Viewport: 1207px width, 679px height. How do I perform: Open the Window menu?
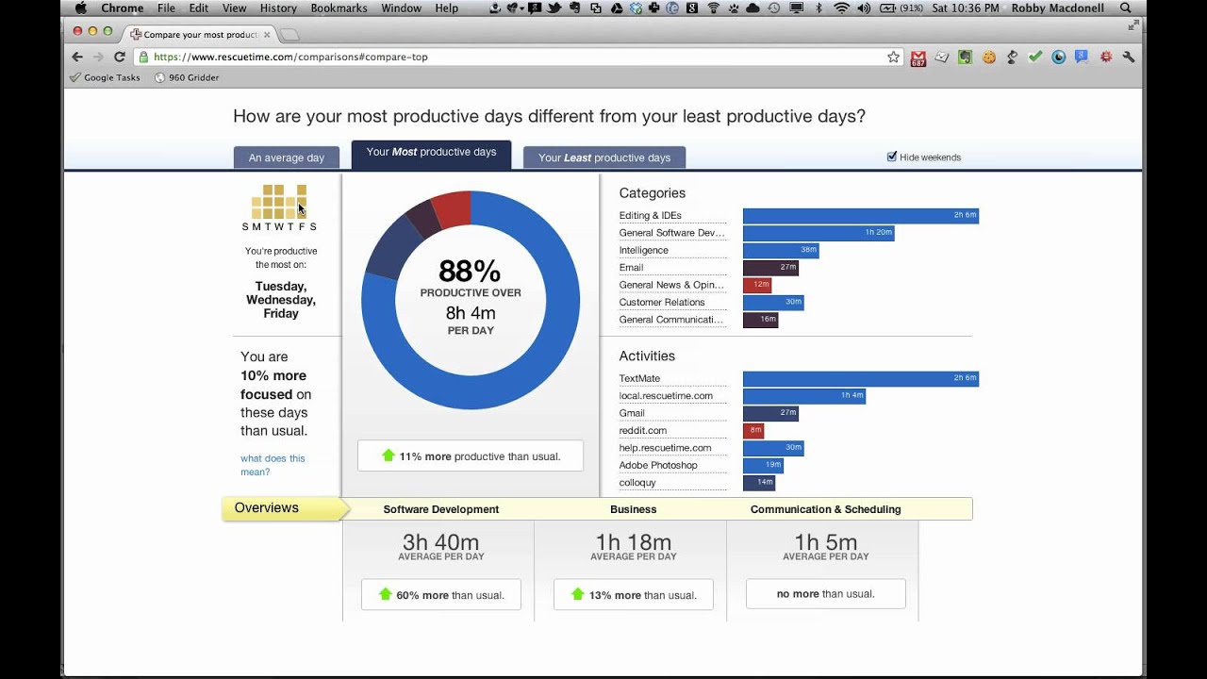[402, 8]
